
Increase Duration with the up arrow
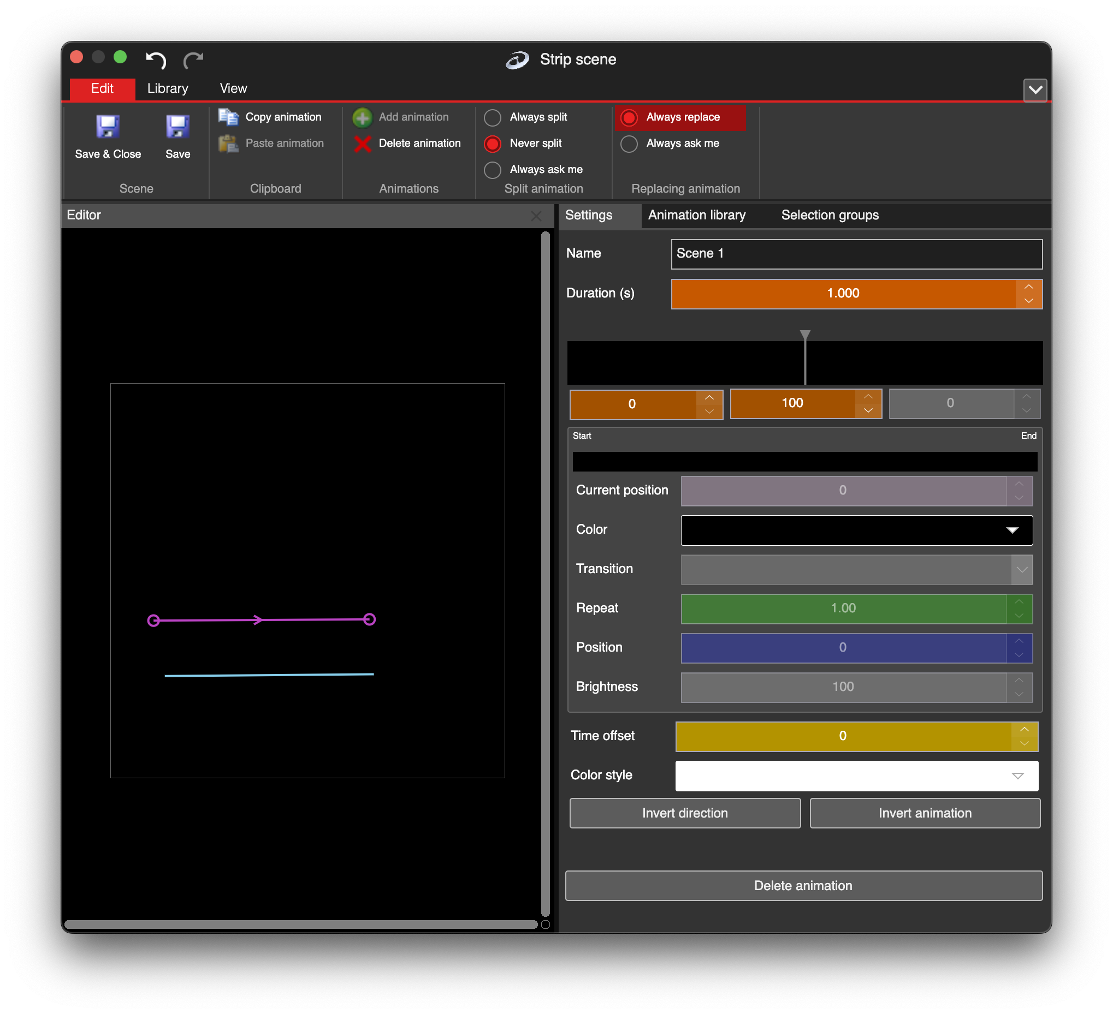[1028, 287]
